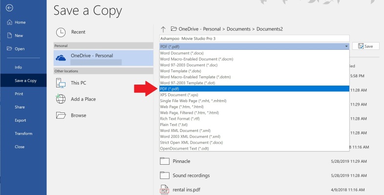384x195 pixels.
Task: Click the PDF icon of rental ins.pdf
Action: pos(165,190)
